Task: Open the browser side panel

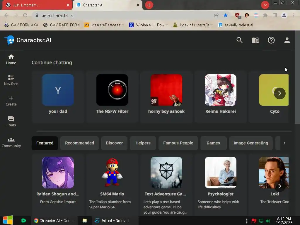Action: [x=275, y=15]
